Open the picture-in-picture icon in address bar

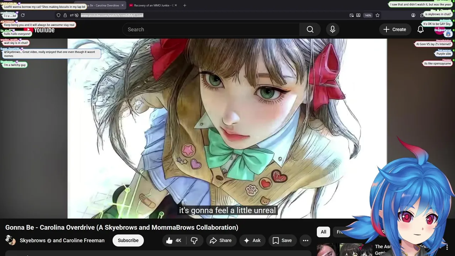(352, 15)
